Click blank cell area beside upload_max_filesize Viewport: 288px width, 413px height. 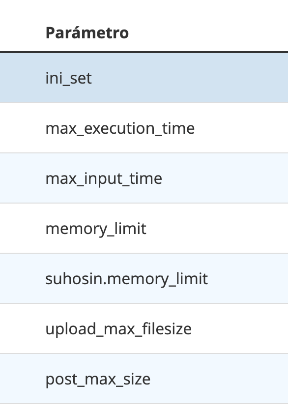[240, 329]
